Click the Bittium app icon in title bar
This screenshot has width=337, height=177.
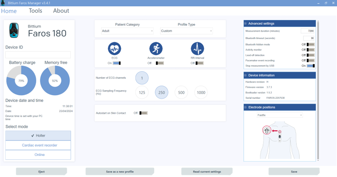pyautogui.click(x=3, y=3)
